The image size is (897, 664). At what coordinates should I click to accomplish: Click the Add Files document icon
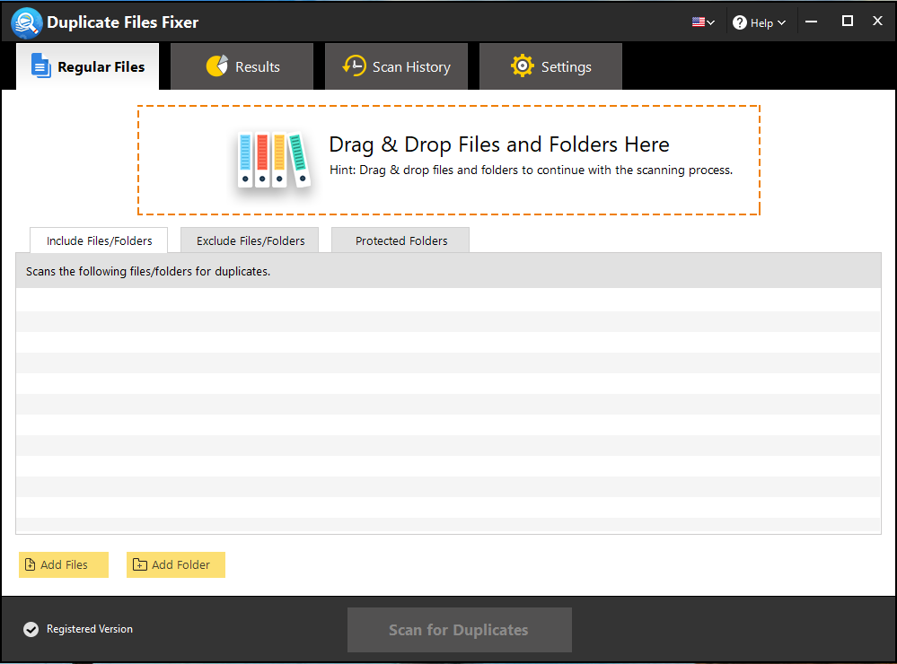point(30,564)
